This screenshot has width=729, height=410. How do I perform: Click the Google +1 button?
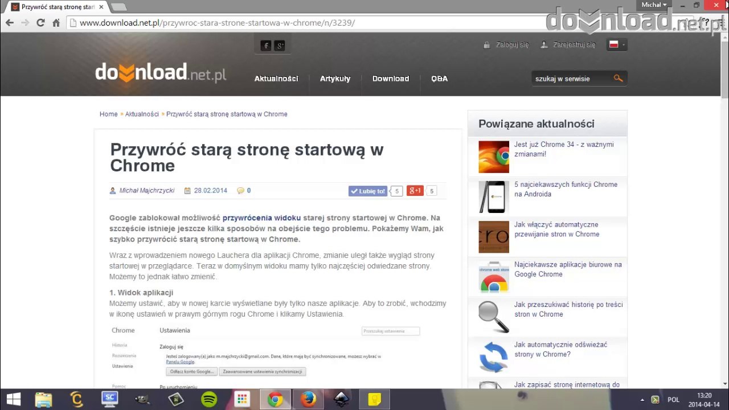pyautogui.click(x=415, y=191)
